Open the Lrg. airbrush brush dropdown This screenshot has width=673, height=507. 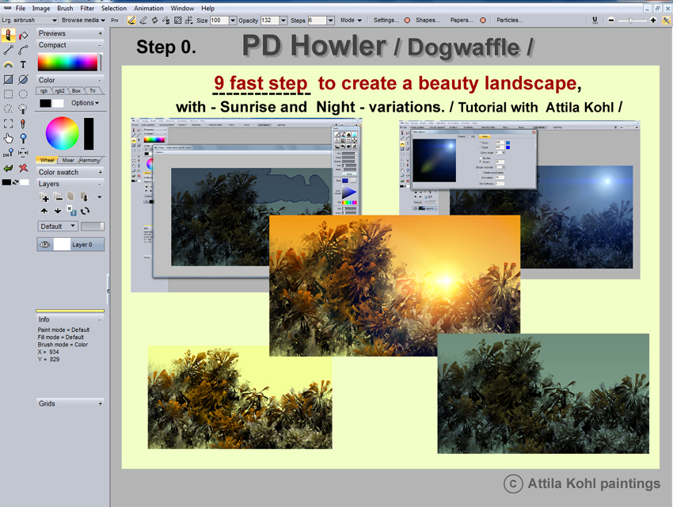point(54,21)
